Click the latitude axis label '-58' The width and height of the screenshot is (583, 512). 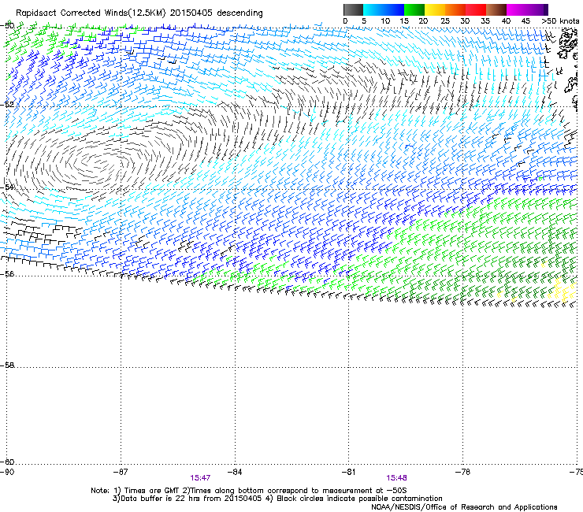tap(7, 365)
